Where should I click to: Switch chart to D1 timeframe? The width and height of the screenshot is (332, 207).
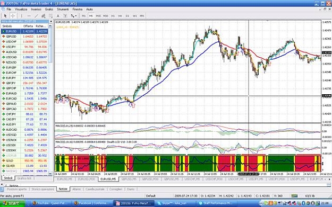(x=127, y=16)
